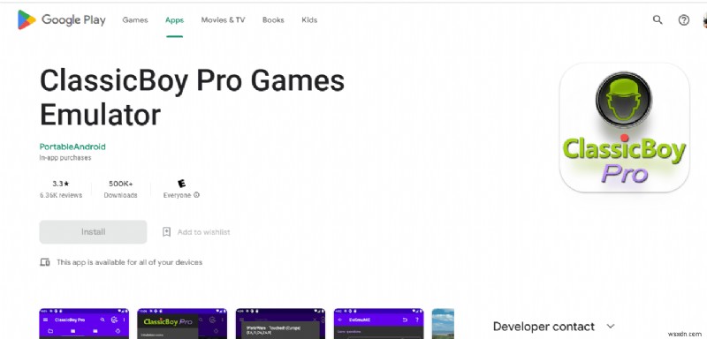Screen dimensions: 707x339
Task: Click 'This app is available for all of your devices'
Action: click(x=129, y=262)
